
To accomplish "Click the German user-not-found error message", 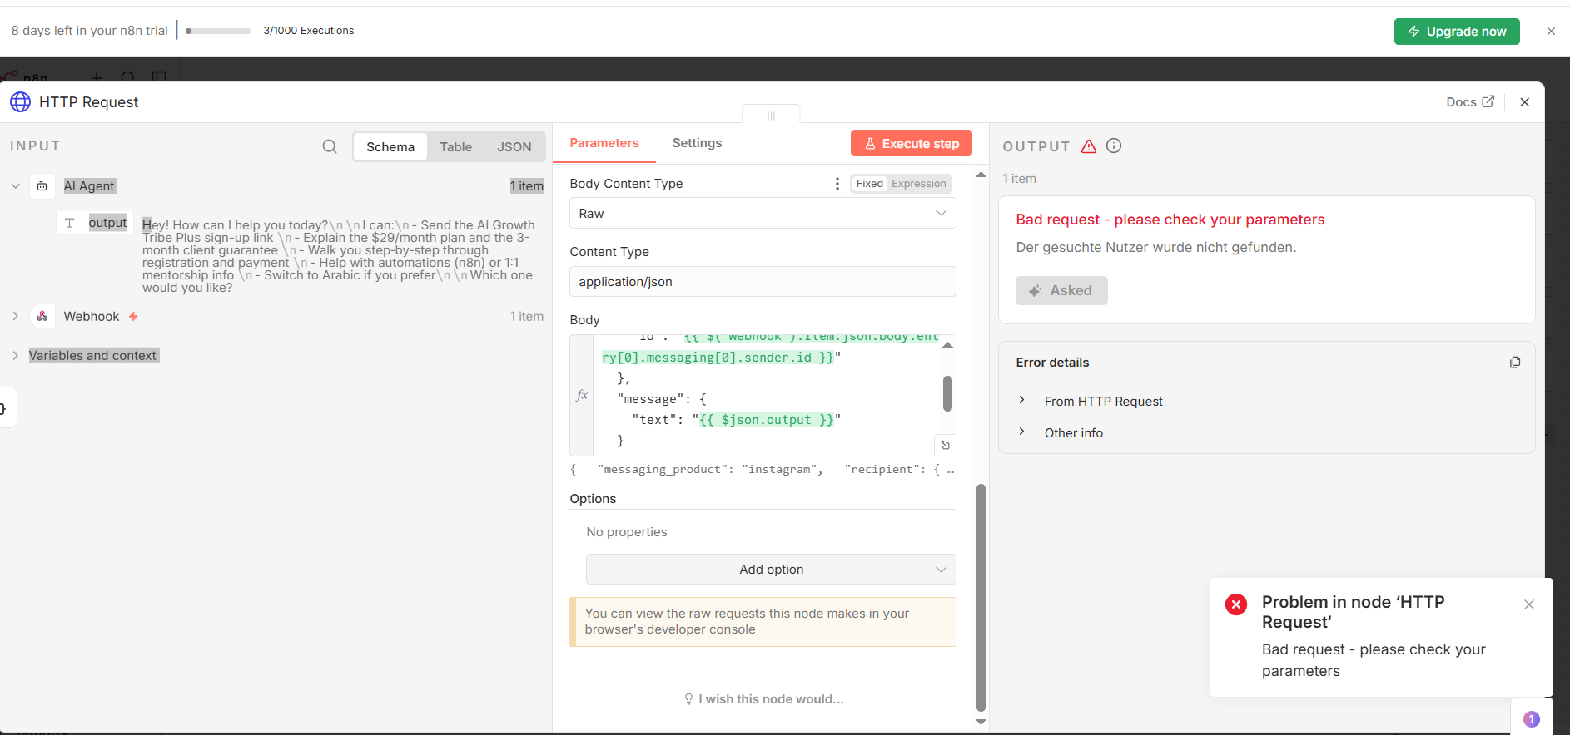I will click(x=1155, y=248).
